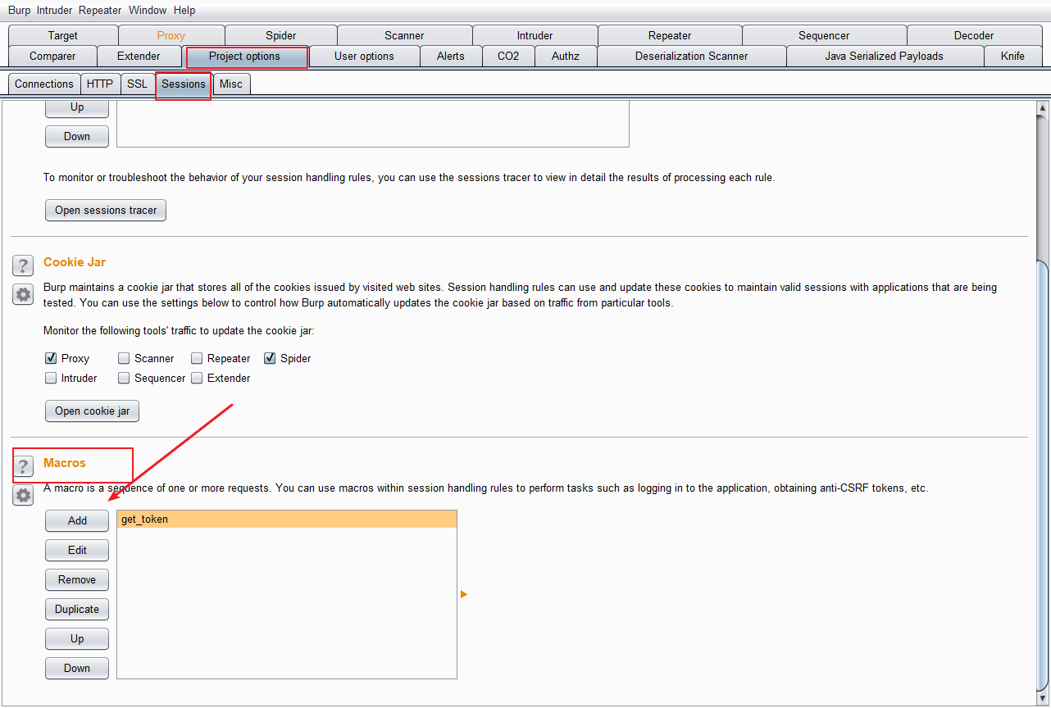Viewport: 1051px width, 708px height.
Task: Click Add to create a new macro
Action: (x=77, y=520)
